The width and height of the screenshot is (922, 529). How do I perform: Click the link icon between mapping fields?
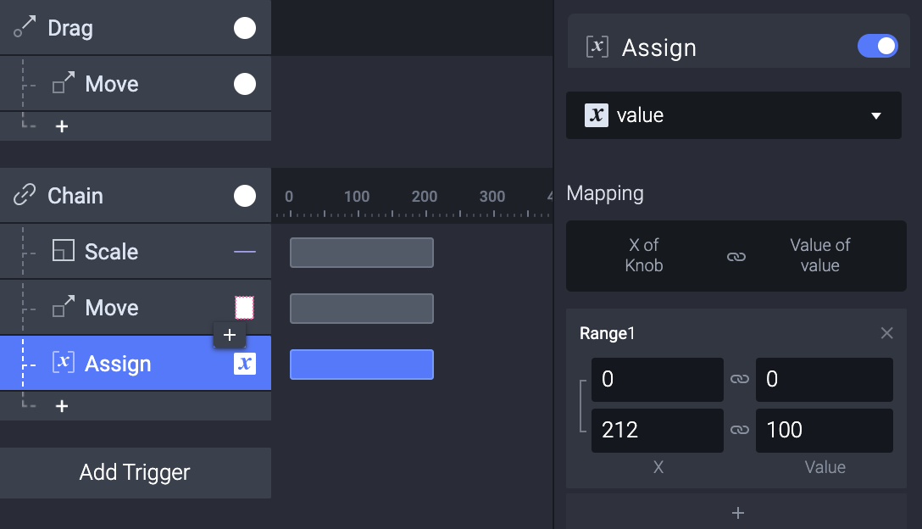pos(736,257)
